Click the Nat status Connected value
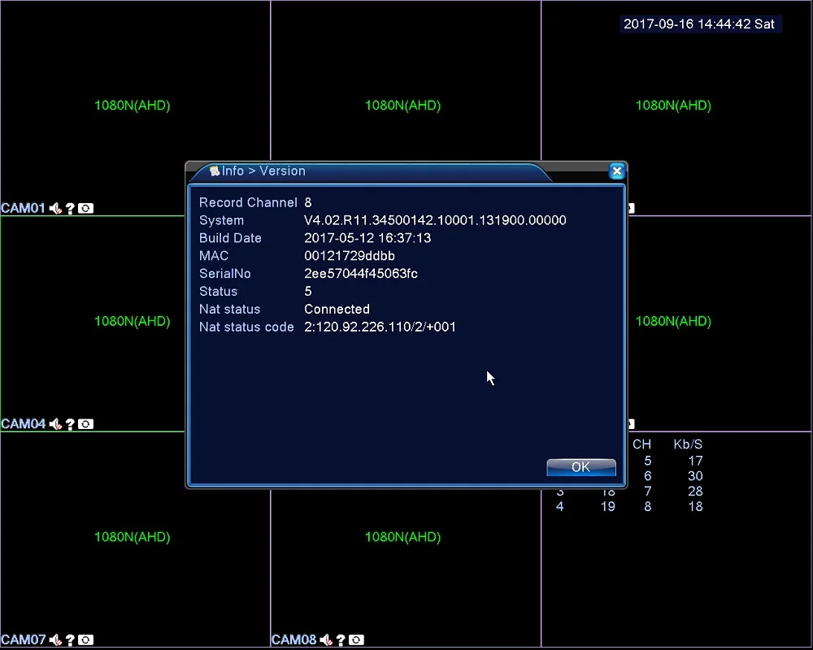The width and height of the screenshot is (813, 650). coord(337,309)
